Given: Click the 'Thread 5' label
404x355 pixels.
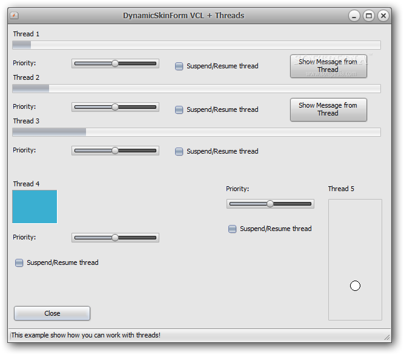Looking at the screenshot, I should point(341,189).
